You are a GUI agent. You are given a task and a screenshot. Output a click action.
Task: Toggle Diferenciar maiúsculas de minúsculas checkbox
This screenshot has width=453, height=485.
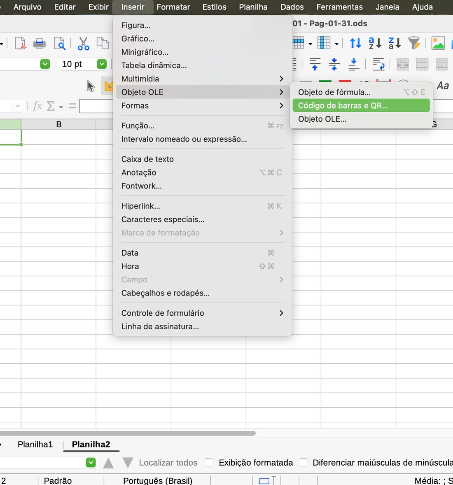[303, 463]
